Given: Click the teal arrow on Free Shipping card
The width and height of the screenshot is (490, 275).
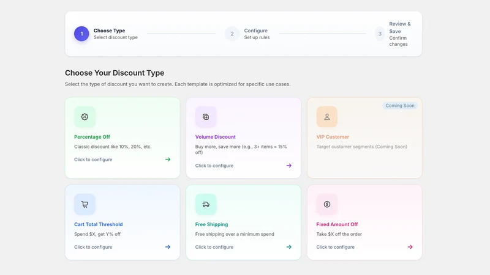Looking at the screenshot, I should coord(288,247).
